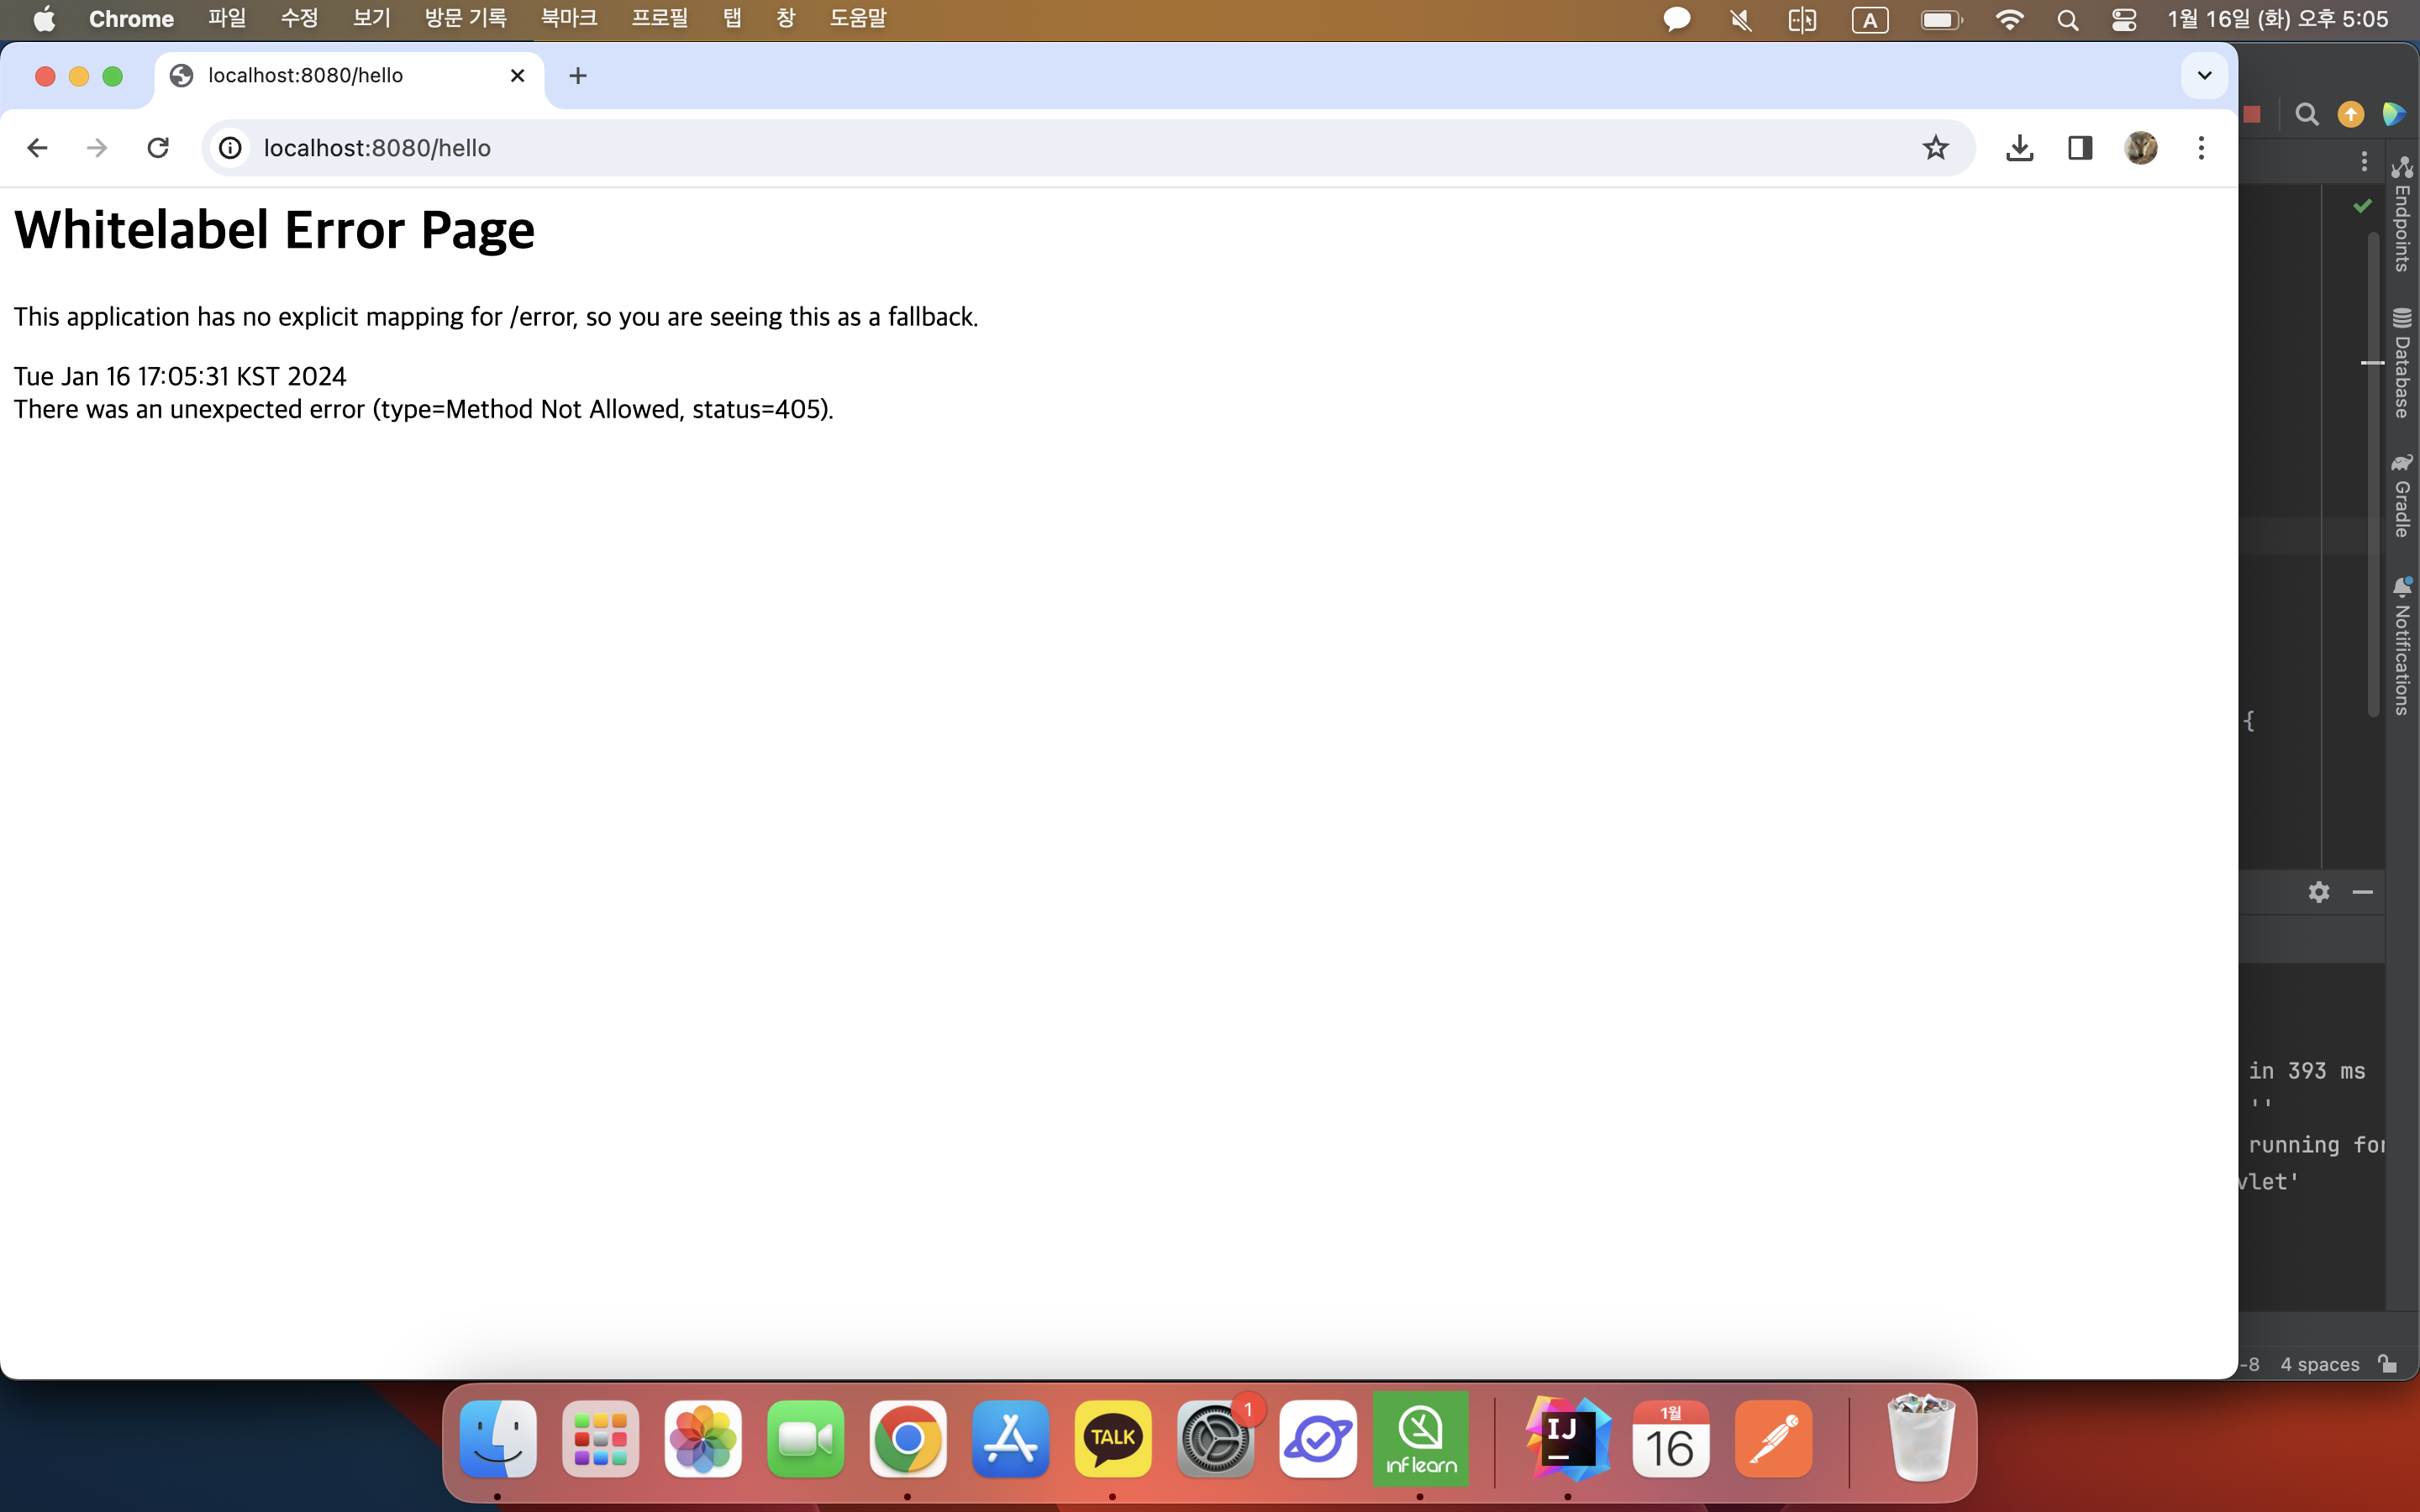Click the input source A indicator
The image size is (2420, 1512).
click(x=1869, y=19)
